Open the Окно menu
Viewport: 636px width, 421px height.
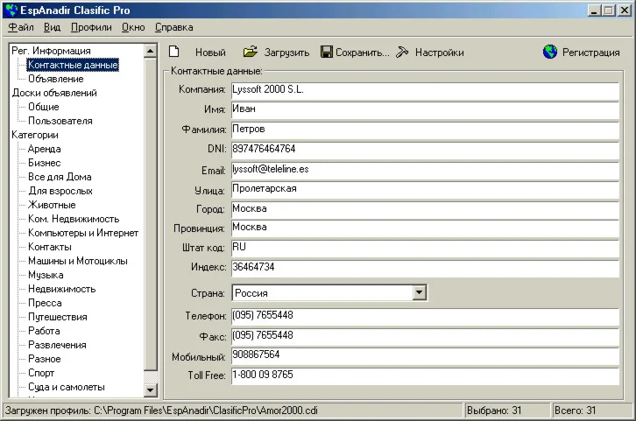click(133, 27)
